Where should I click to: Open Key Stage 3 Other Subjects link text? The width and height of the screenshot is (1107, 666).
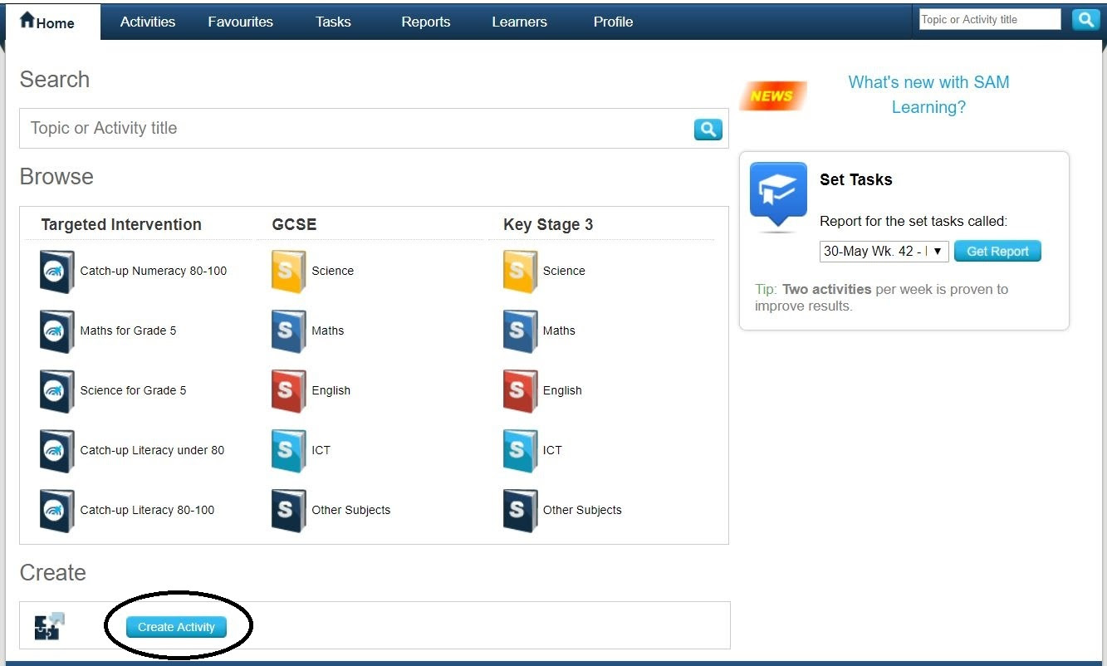pos(583,510)
